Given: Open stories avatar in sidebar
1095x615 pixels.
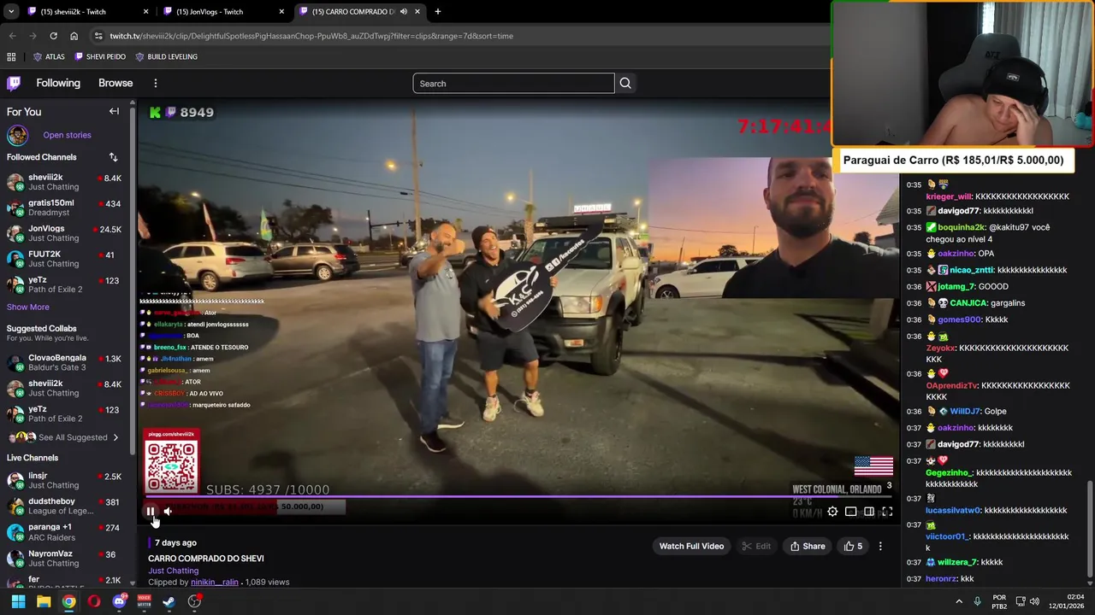Looking at the screenshot, I should point(17,135).
